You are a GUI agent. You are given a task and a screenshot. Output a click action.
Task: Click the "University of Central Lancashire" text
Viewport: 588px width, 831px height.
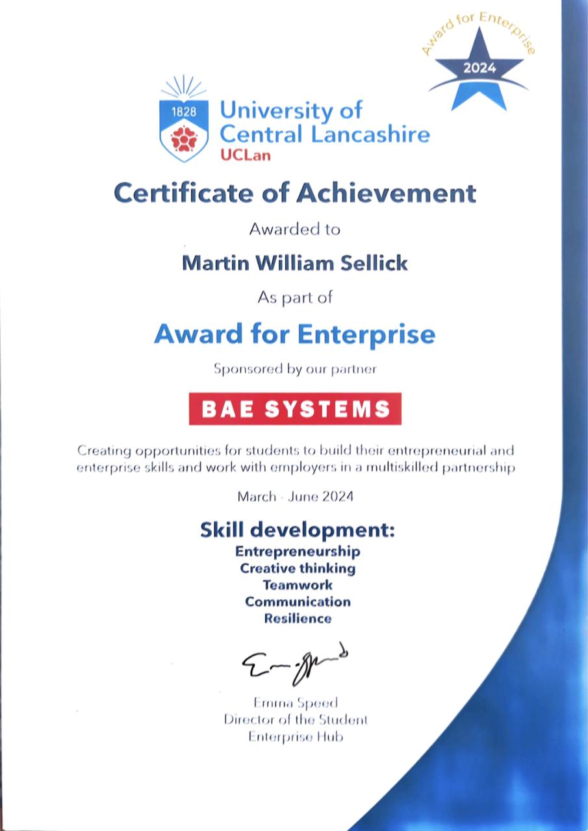tap(324, 122)
